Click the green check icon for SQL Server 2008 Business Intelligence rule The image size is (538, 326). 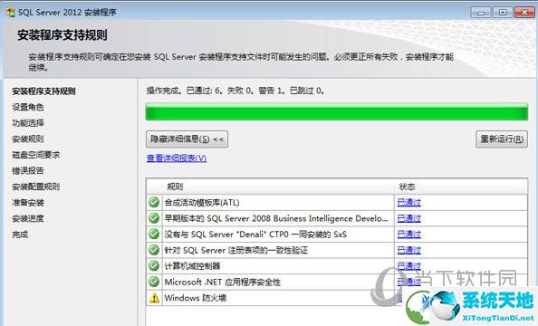[154, 218]
